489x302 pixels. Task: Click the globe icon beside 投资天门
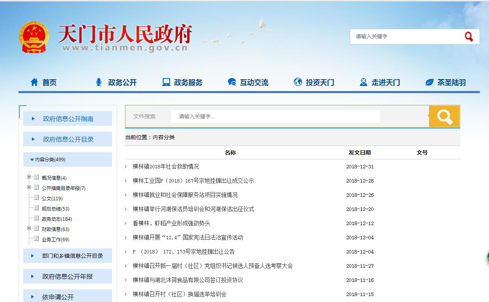298,82
